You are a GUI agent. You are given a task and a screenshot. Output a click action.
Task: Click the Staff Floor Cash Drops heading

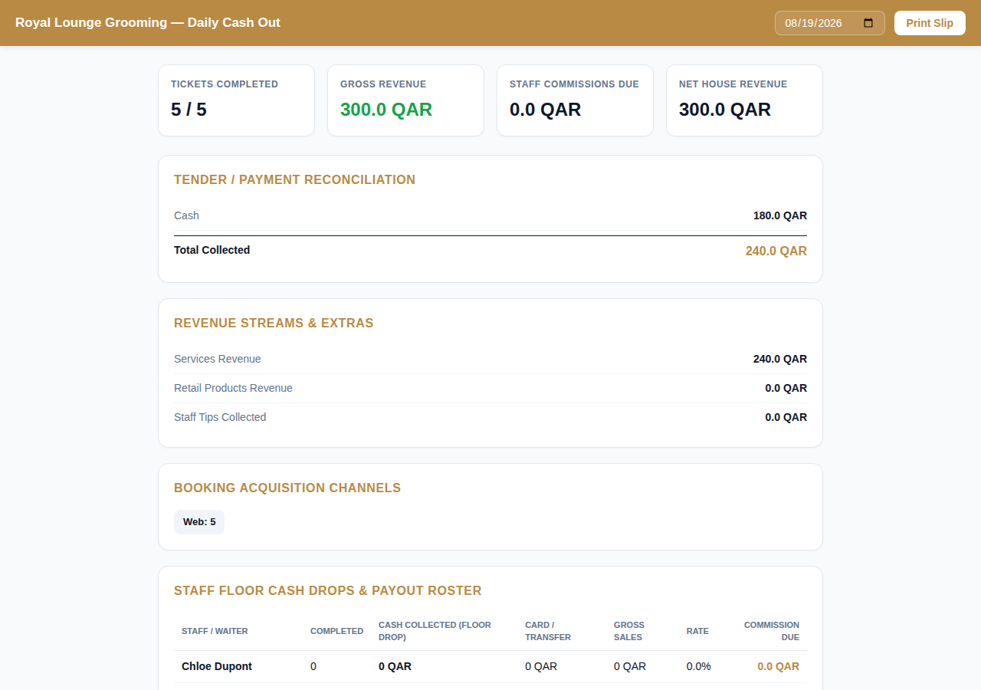[328, 590]
